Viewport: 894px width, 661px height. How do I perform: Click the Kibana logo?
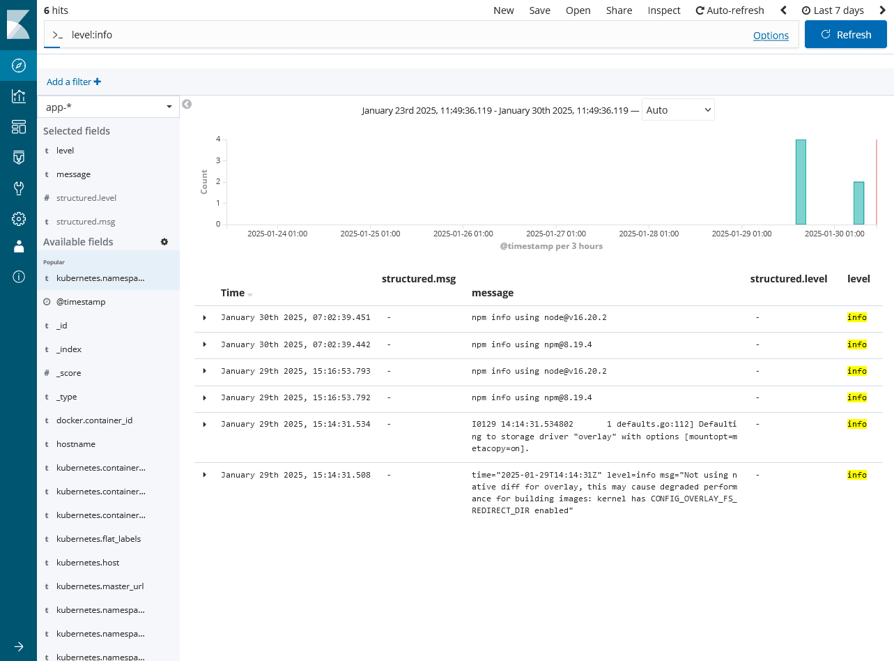(18, 24)
